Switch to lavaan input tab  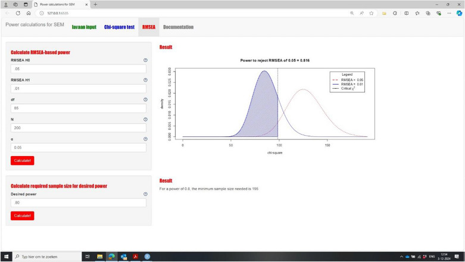tap(84, 27)
